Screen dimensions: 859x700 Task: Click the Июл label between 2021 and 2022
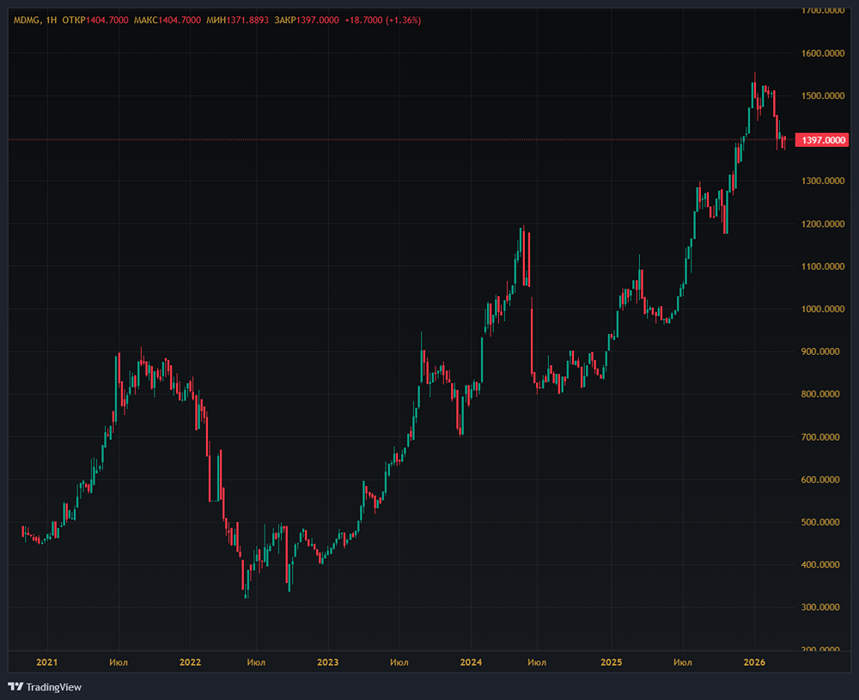pos(119,662)
